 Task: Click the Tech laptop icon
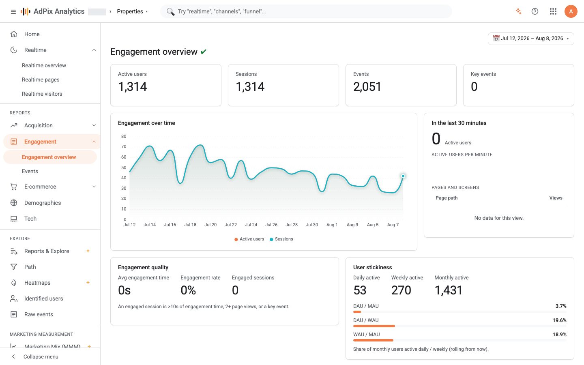click(14, 219)
